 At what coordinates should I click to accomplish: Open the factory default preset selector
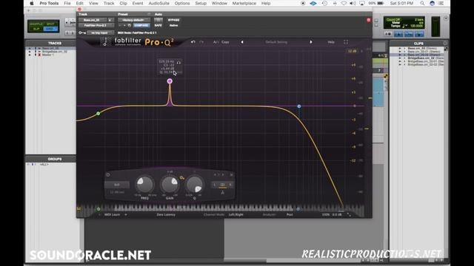click(x=133, y=20)
